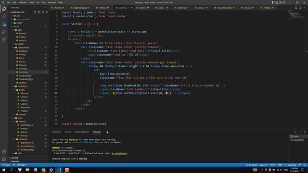Open Customize Layout icon in title bar
The height and width of the screenshot is (173, 308).
click(284, 2)
